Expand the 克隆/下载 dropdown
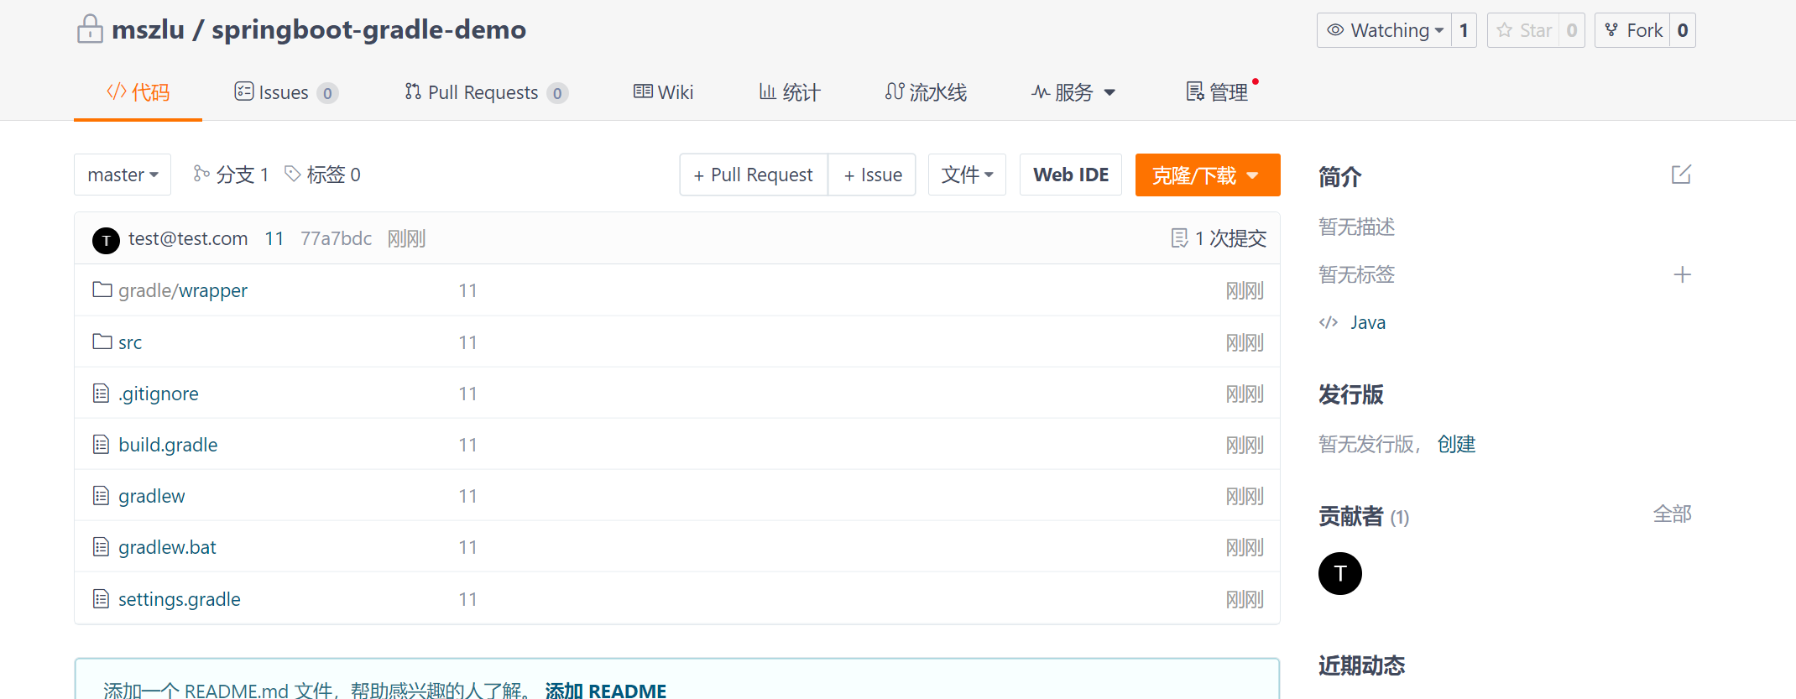 coord(1207,175)
